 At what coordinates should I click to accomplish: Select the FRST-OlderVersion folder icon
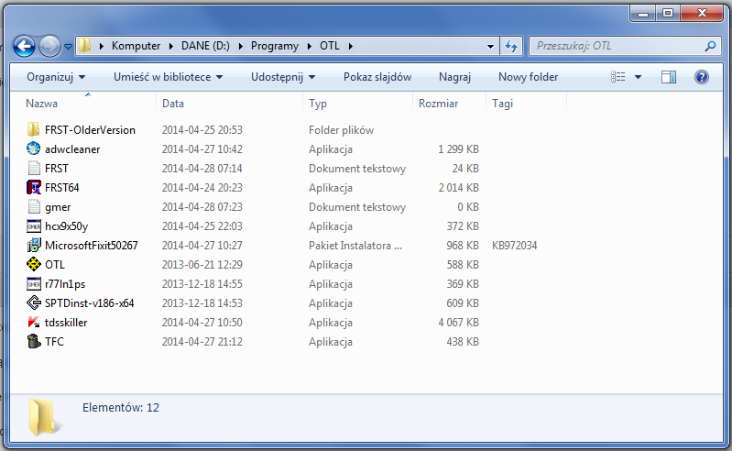tap(34, 130)
